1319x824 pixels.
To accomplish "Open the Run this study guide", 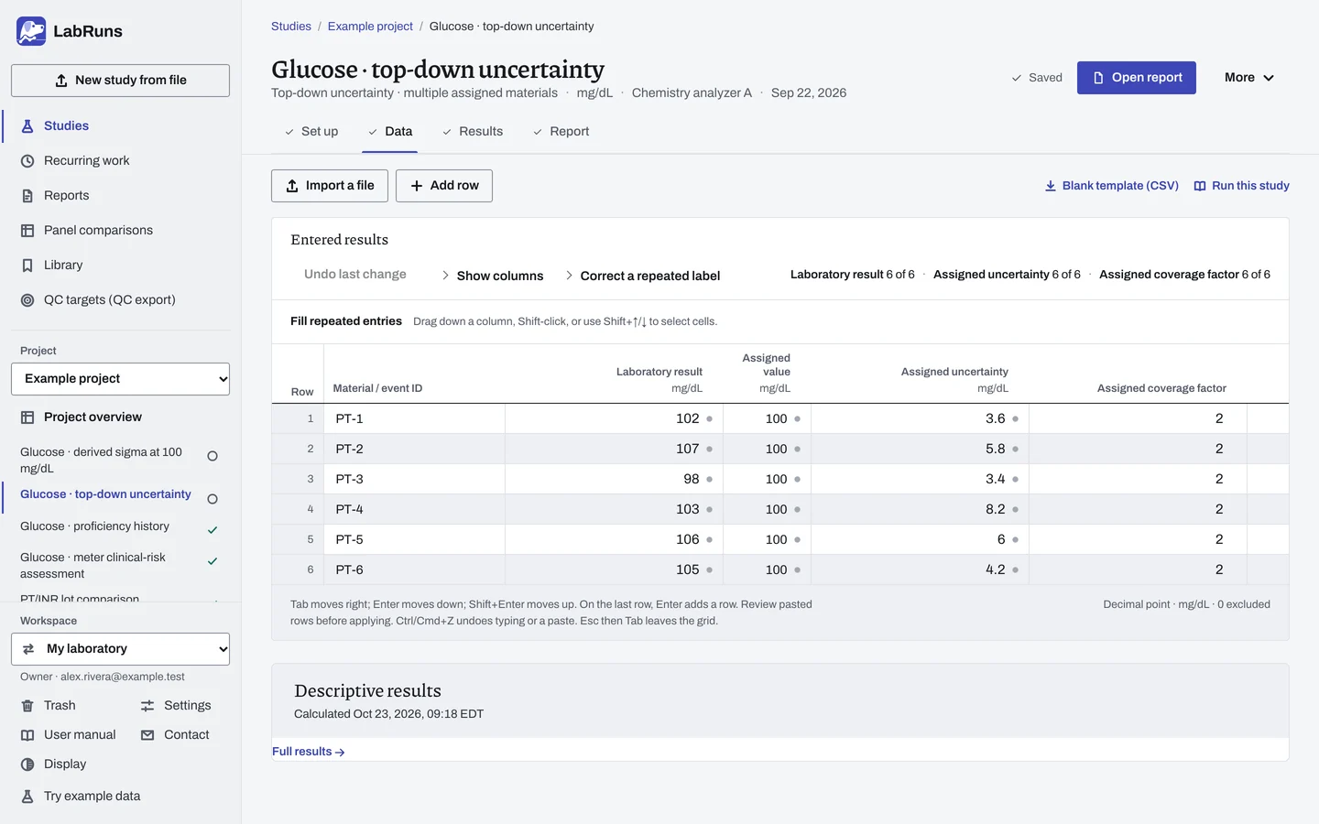I will (1242, 186).
